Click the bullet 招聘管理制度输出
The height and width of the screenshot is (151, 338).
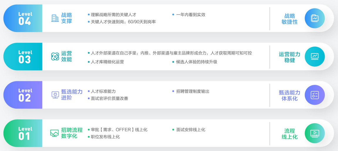pyautogui.click(x=191, y=91)
